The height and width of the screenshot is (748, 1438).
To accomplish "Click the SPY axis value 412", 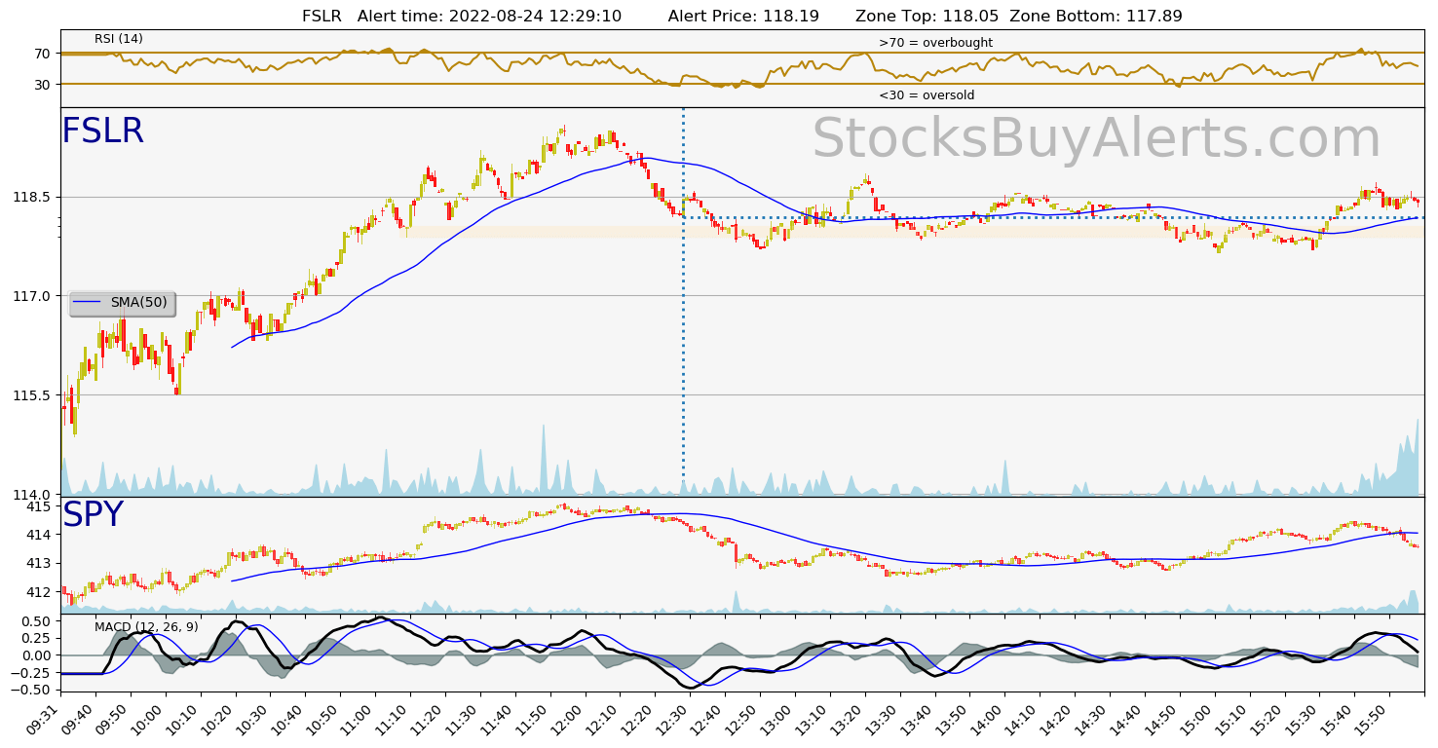I will click(x=39, y=592).
